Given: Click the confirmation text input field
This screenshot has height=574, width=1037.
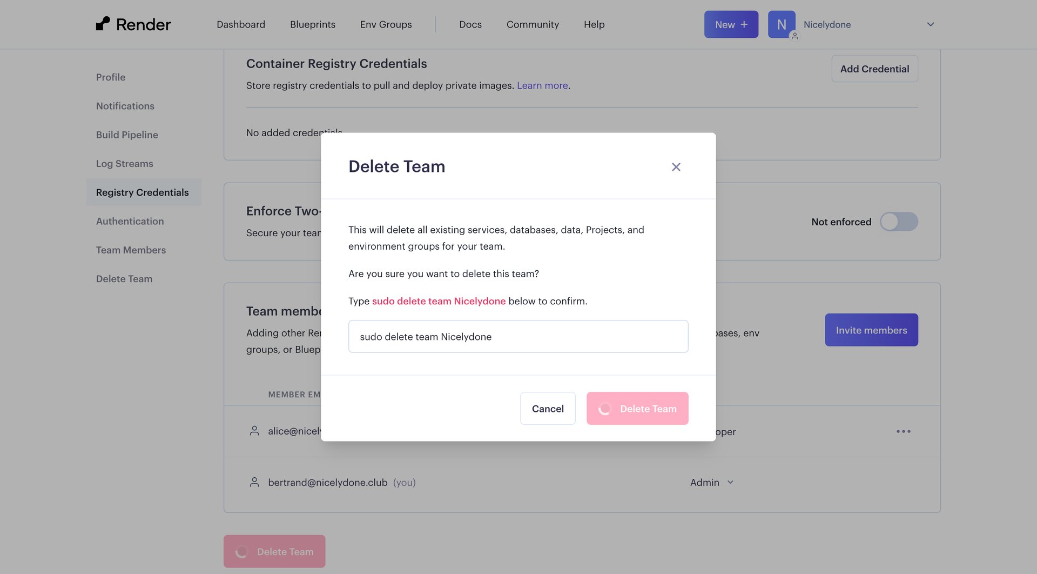Looking at the screenshot, I should (518, 336).
